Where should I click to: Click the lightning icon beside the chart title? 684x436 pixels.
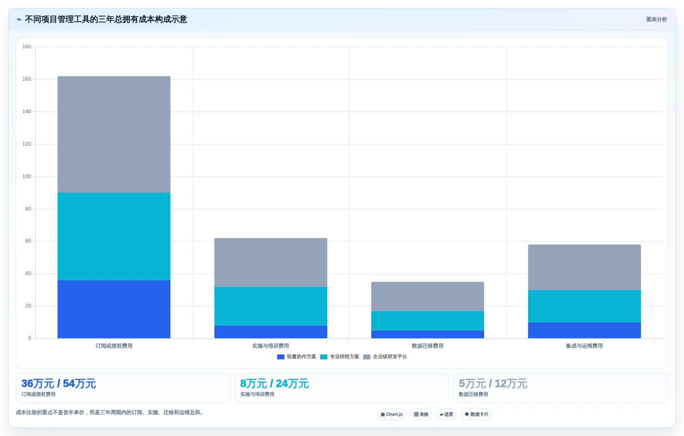point(19,19)
